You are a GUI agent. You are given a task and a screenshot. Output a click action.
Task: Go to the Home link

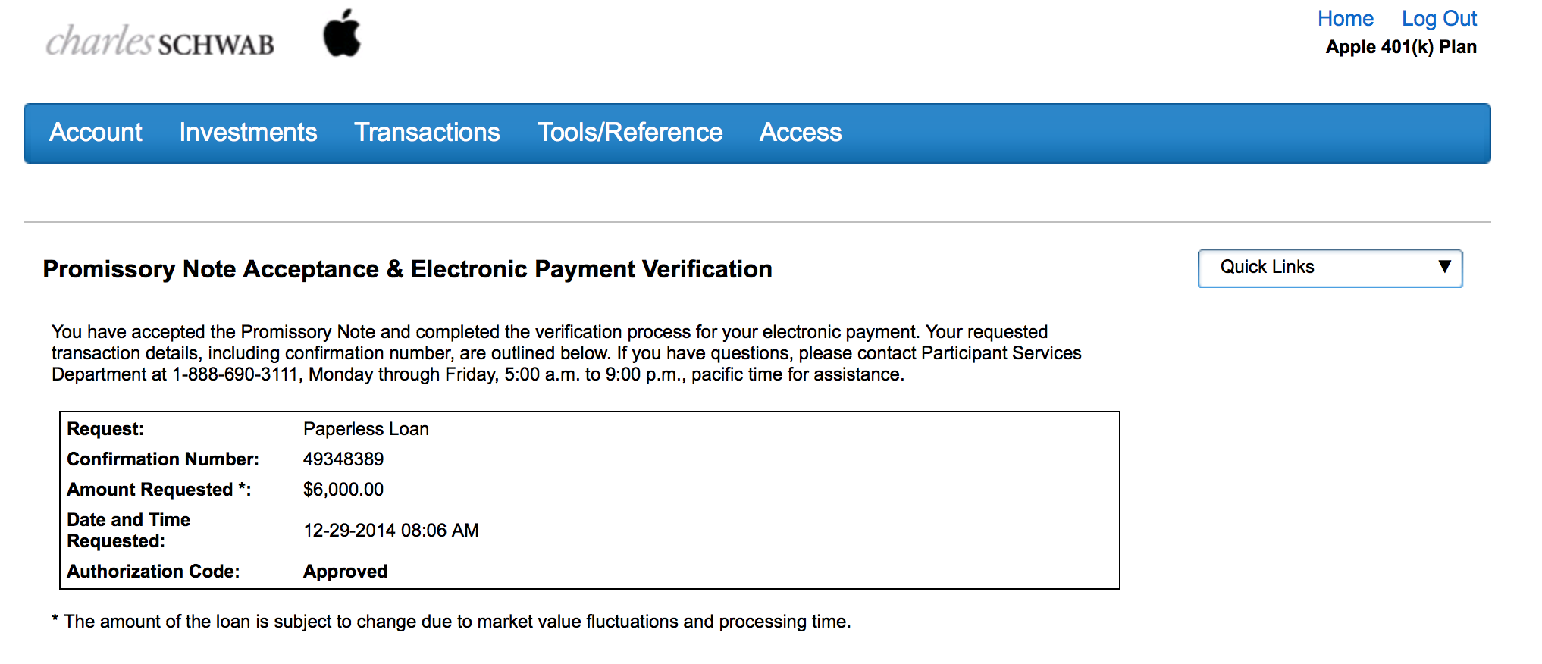click(x=1345, y=18)
